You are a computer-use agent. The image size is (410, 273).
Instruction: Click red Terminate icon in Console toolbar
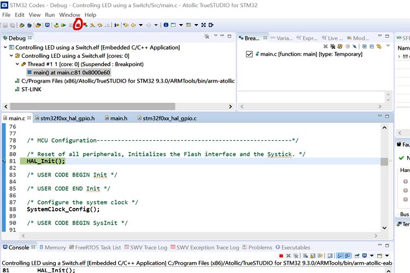tap(281, 256)
